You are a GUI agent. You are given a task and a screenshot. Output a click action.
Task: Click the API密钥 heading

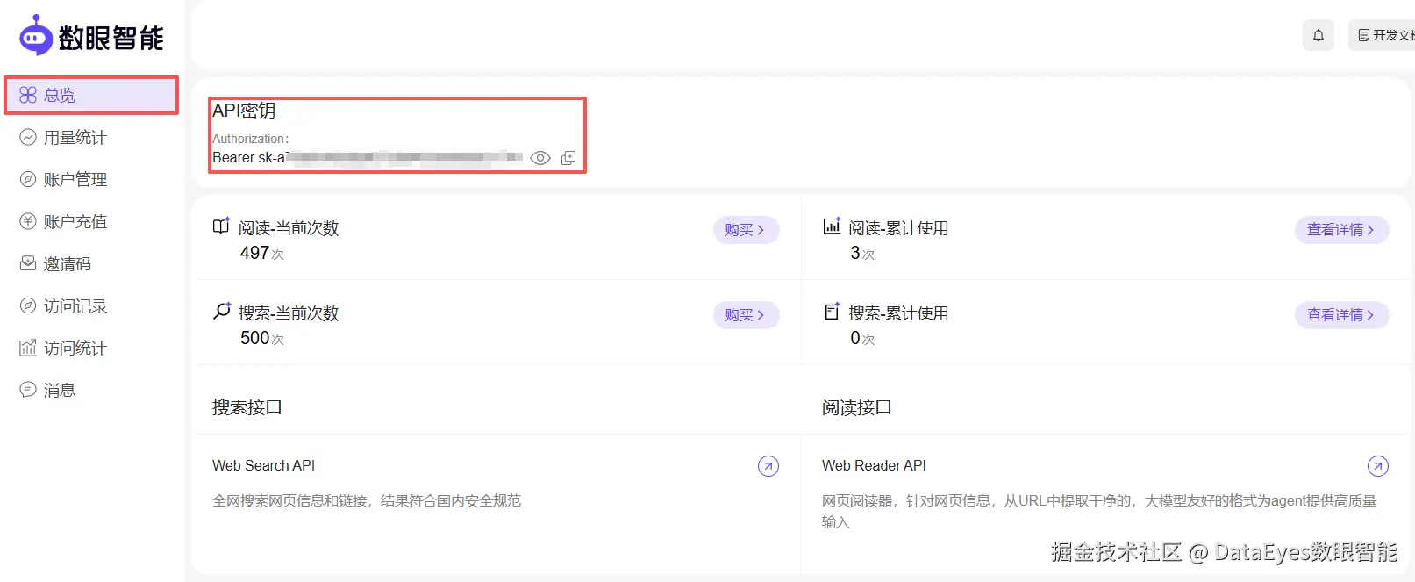(x=244, y=111)
